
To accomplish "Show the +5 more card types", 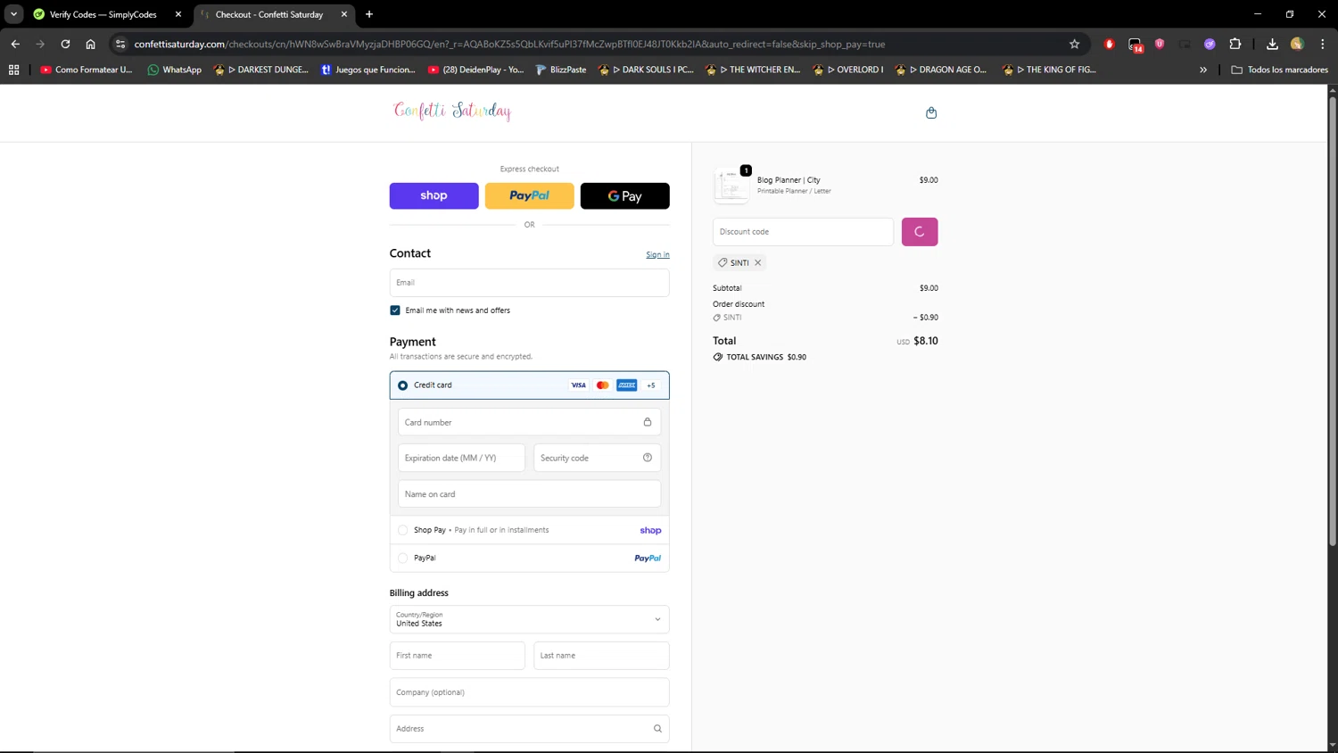I will point(651,385).
